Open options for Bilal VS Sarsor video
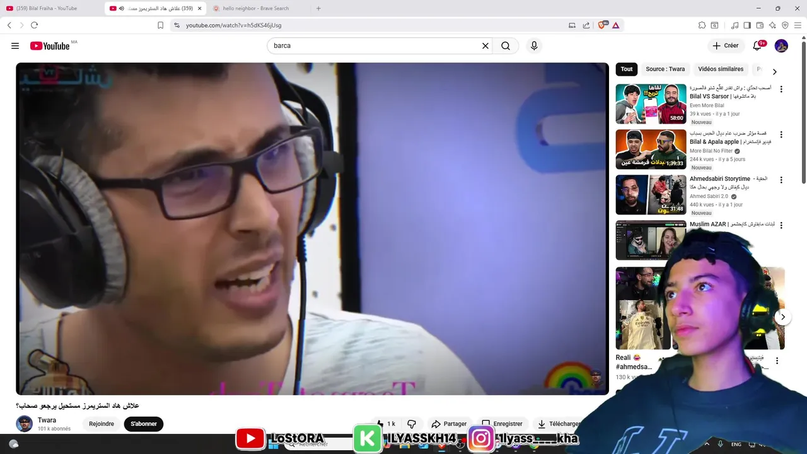Viewport: 807px width, 454px height. click(x=781, y=90)
